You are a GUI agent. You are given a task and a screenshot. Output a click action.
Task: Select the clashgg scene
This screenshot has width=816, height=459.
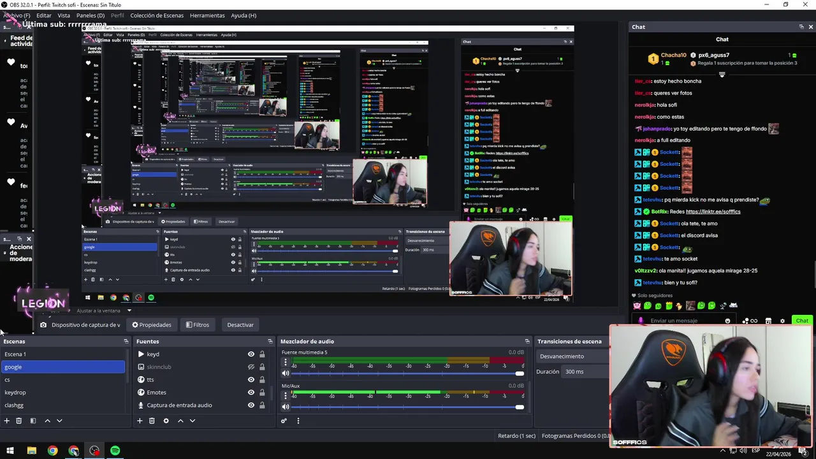pos(62,405)
